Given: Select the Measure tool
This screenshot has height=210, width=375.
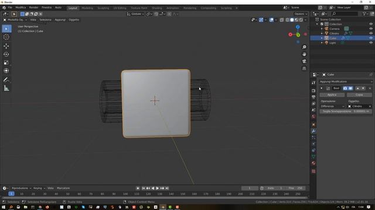Looking at the screenshot, I should point(6,88).
